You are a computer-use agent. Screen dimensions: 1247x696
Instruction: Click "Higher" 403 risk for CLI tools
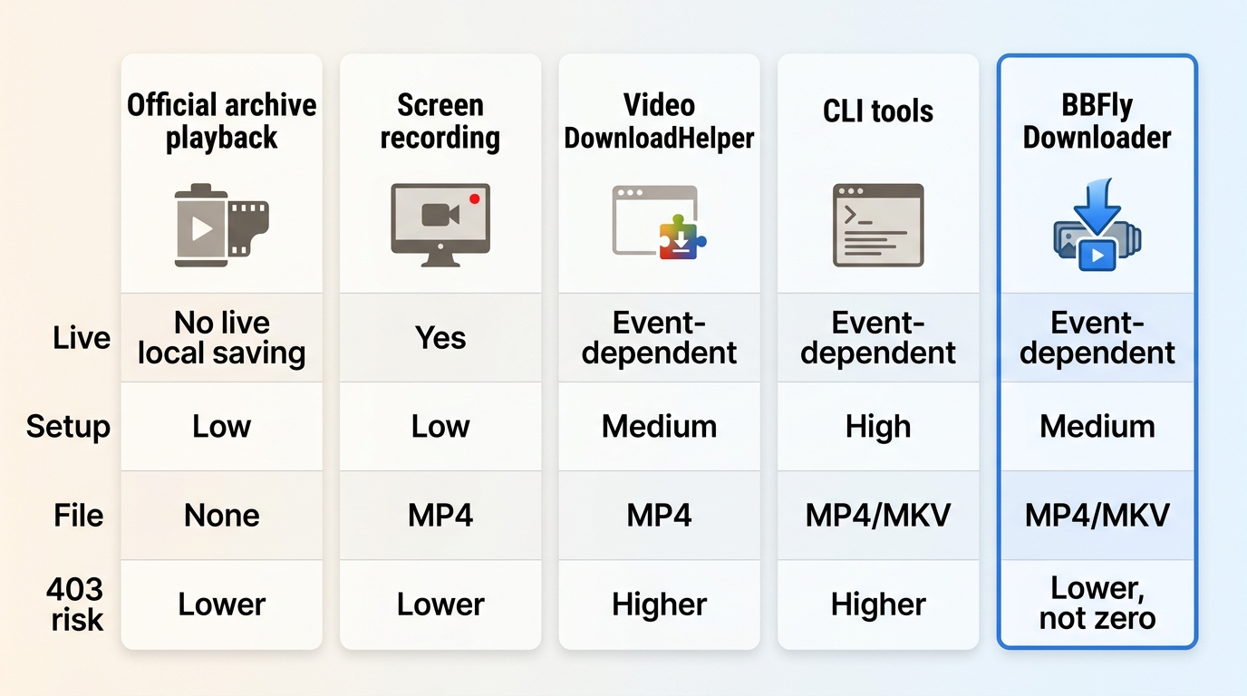878,604
